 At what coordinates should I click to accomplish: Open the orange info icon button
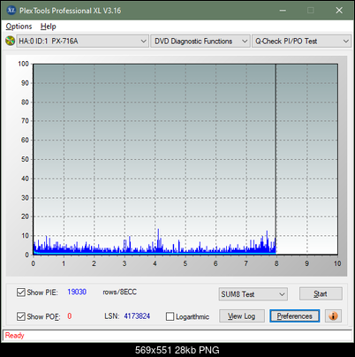[x=333, y=316]
